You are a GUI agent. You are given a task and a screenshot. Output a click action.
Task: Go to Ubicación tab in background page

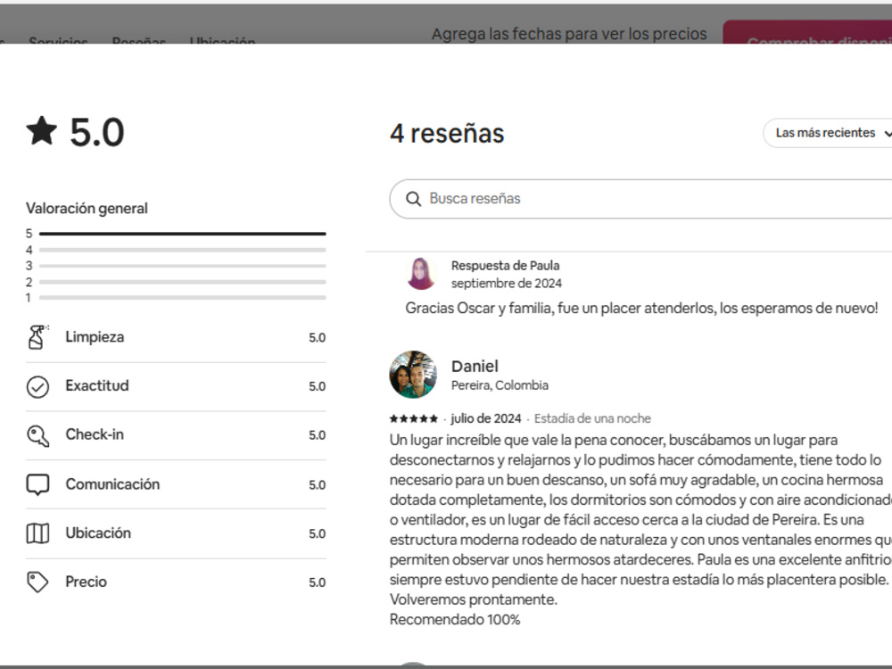[x=222, y=40]
